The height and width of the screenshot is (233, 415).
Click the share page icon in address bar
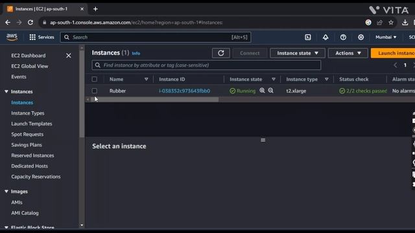click(380, 23)
